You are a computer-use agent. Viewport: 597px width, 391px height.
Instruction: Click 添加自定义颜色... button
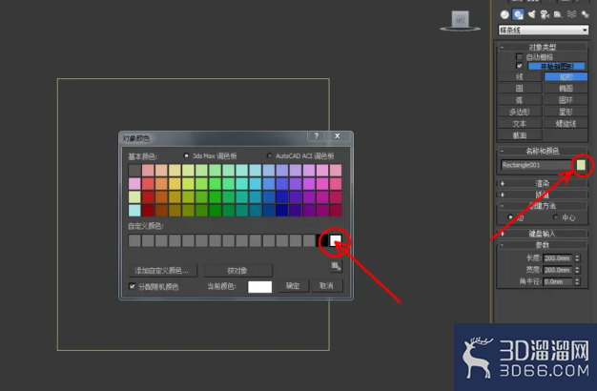tap(162, 271)
